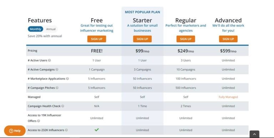Click Campaign Health Check info icon
Image resolution: width=274 pixels, height=138 pixels.
(63, 106)
